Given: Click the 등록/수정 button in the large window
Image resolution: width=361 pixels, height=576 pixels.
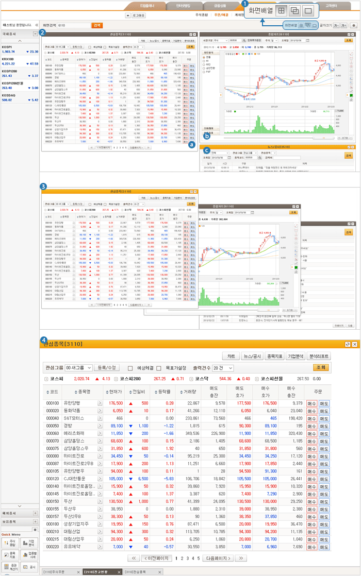Looking at the screenshot, I should point(107,368).
